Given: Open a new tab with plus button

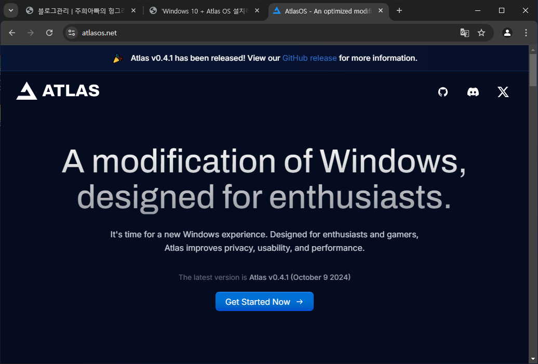Looking at the screenshot, I should tap(399, 10).
